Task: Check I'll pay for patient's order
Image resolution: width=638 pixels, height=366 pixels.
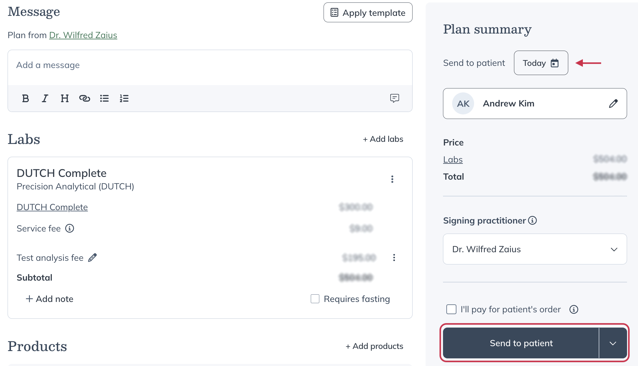Action: 451,309
